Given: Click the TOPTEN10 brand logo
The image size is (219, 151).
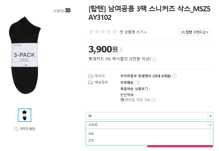Looking at the screenshot, I should pyautogui.click(x=62, y=10).
